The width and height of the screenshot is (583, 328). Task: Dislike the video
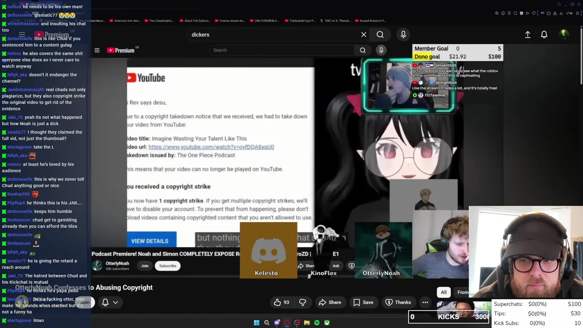click(302, 302)
